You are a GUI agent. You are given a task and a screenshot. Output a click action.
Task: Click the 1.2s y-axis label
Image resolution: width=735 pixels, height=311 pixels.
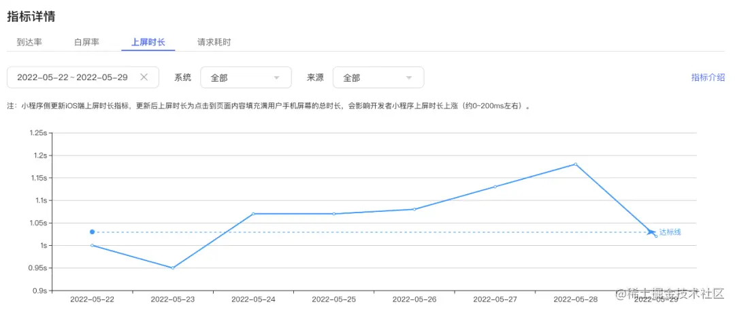click(x=40, y=155)
